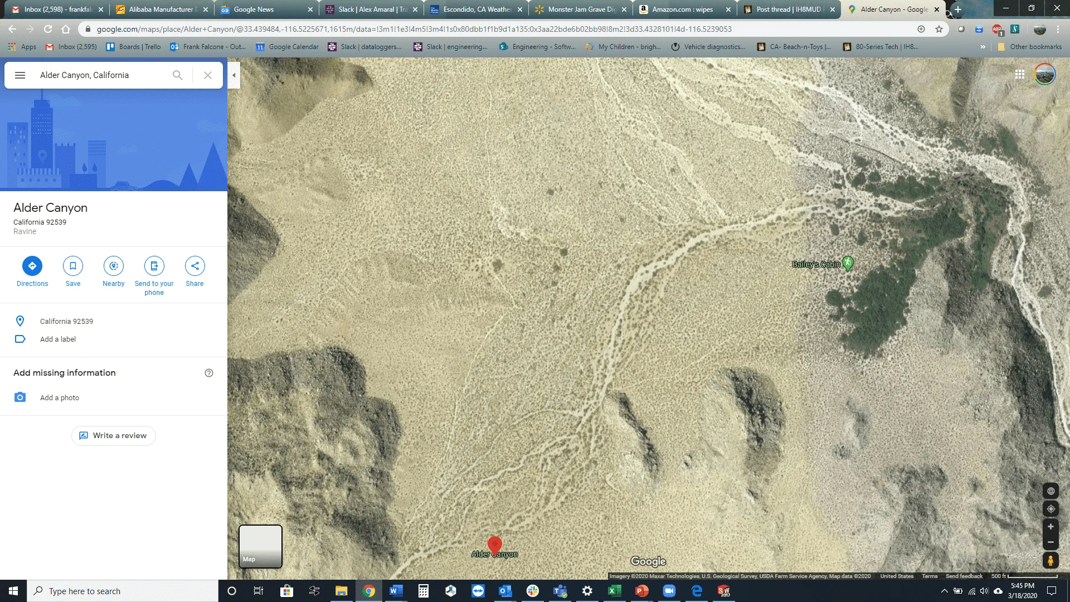Save Alder Canyon to a list
This screenshot has height=602, width=1070.
73,271
